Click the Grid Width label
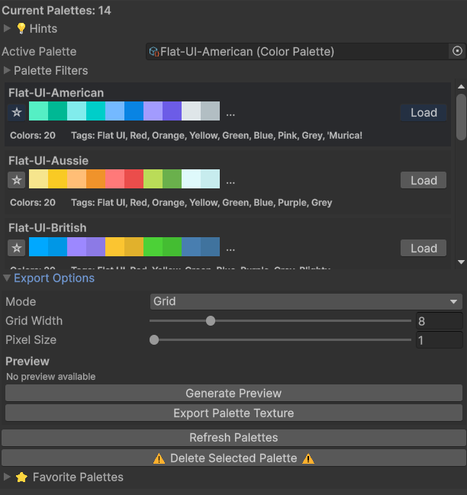 (x=34, y=321)
